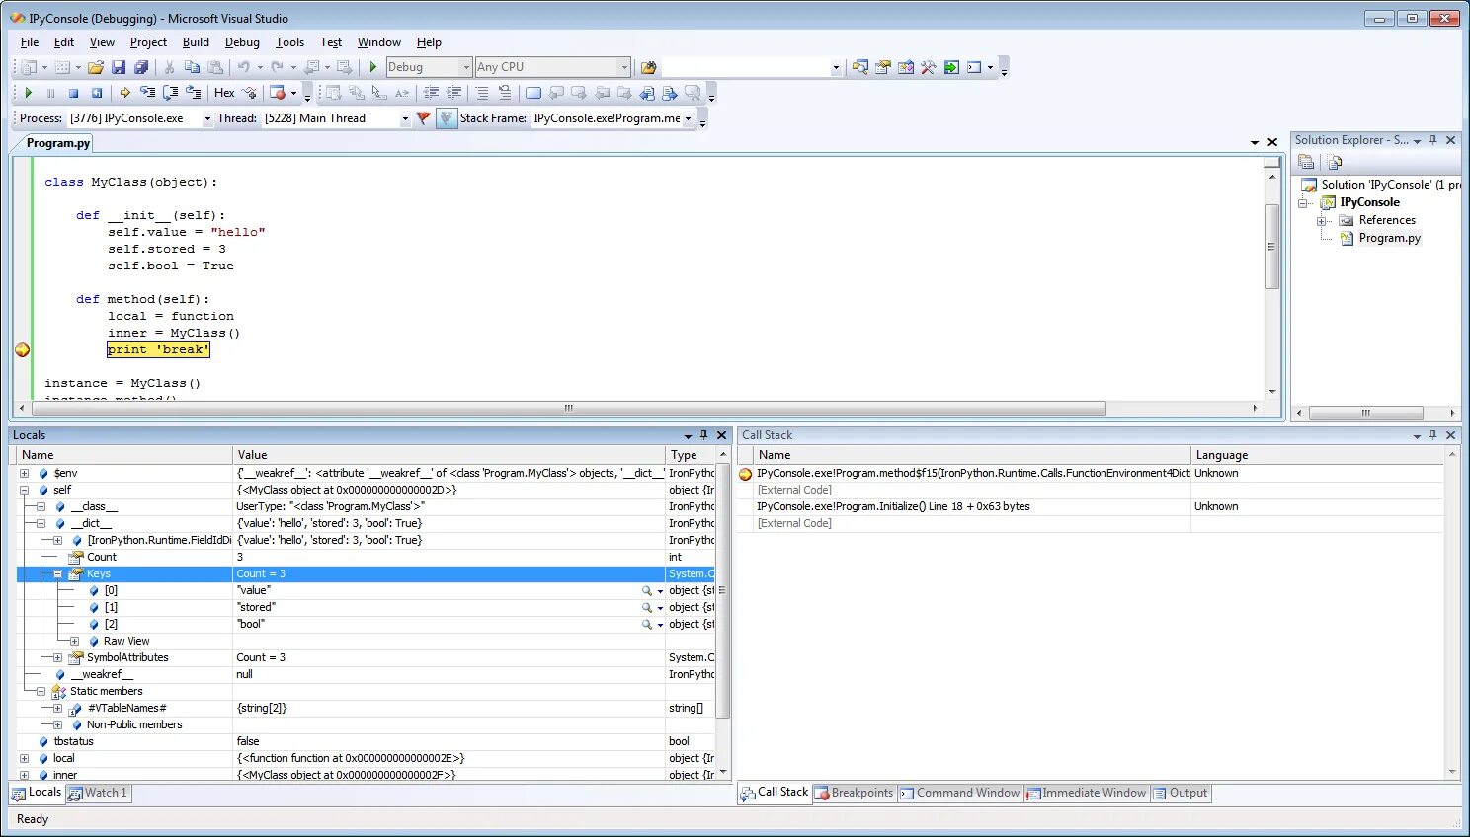Open a file with the Open File icon

point(96,67)
